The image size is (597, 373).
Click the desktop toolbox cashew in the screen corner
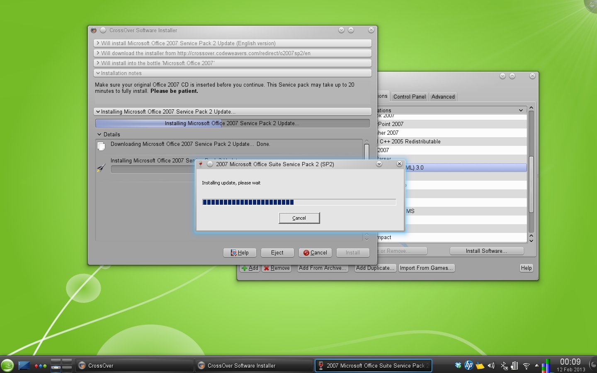point(591,5)
